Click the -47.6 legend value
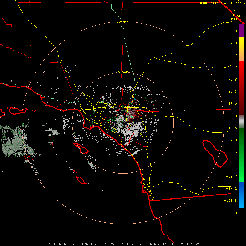This screenshot has width=246, height=246. pyautogui.click(x=232, y=152)
